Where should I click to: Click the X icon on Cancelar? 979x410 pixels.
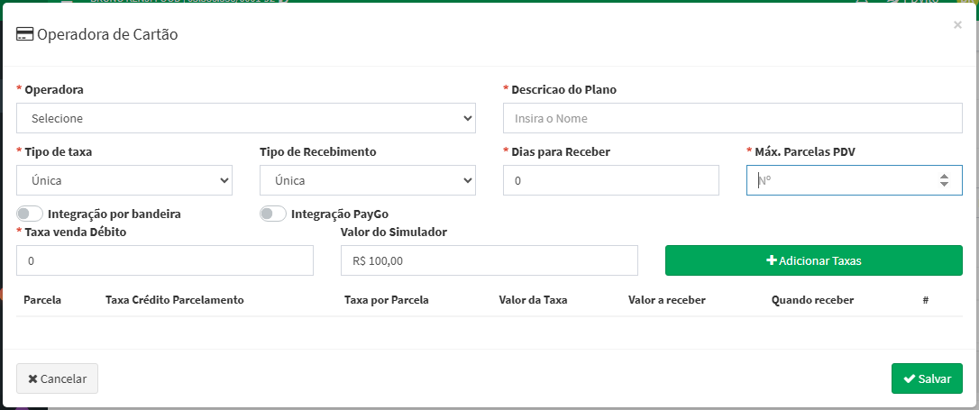[33, 378]
